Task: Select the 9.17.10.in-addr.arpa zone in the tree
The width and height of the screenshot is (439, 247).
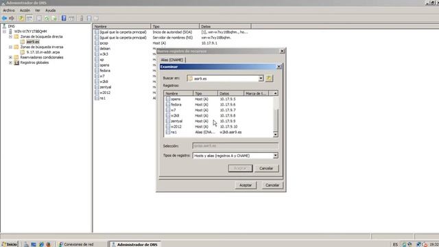Action: point(43,52)
